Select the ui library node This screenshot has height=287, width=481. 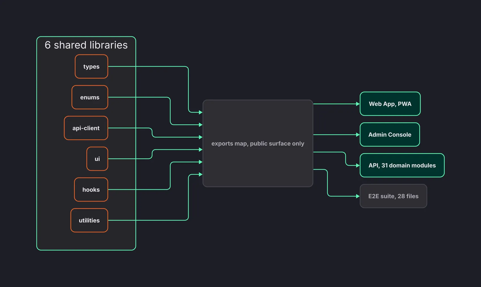coord(97,159)
